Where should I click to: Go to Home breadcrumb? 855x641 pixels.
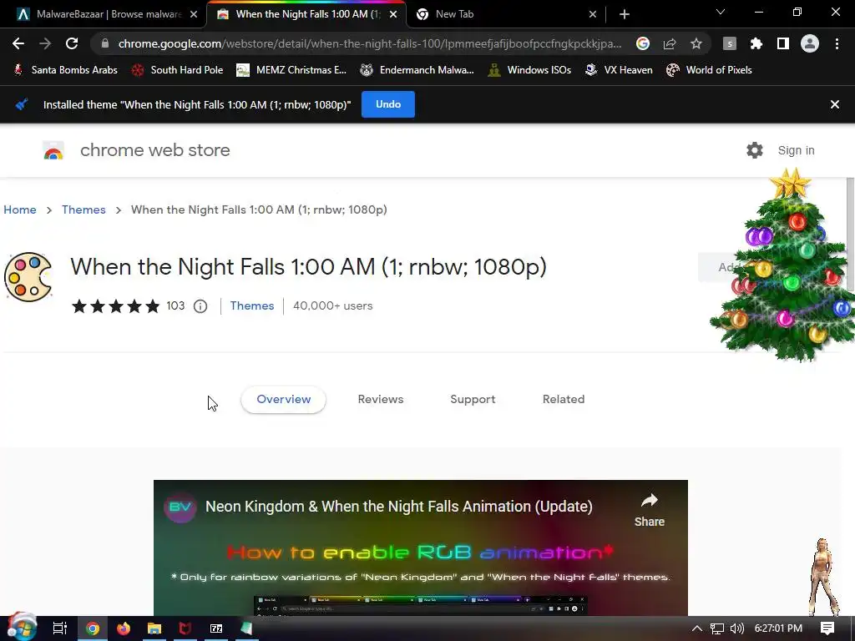pos(20,209)
